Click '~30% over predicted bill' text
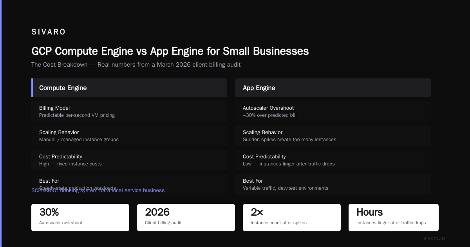This screenshot has width=470, height=247. tap(269, 115)
